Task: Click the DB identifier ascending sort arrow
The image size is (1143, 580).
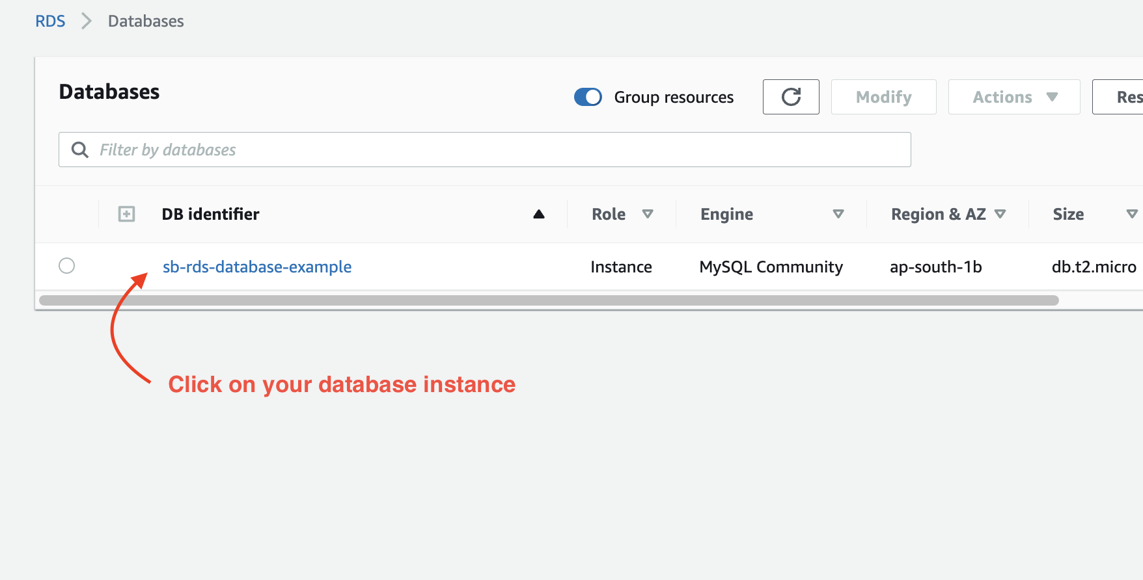Action: pyautogui.click(x=538, y=214)
